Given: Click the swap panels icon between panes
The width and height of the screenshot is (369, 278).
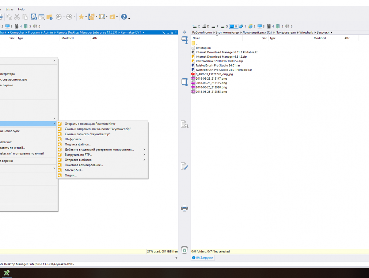Looking at the screenshot, I should click(x=184, y=32).
